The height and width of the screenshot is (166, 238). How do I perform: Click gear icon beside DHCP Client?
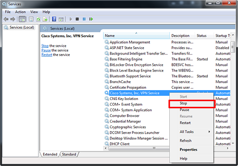pyautogui.click(x=107, y=144)
